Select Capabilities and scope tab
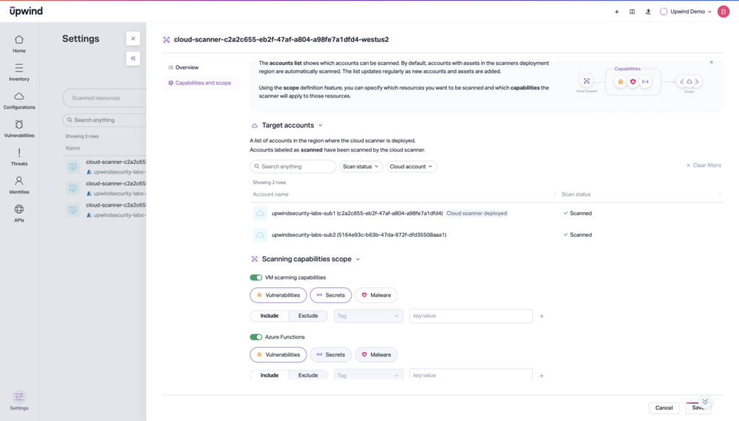The image size is (739, 421). (202, 83)
